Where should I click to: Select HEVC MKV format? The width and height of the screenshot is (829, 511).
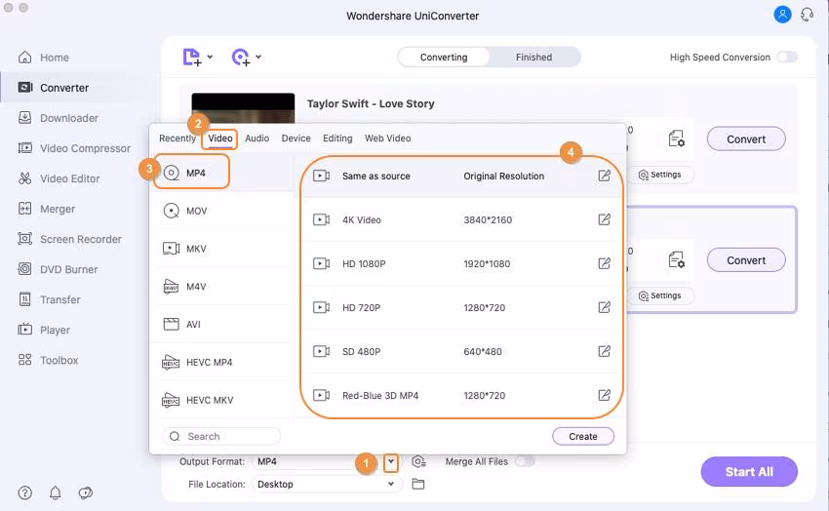coord(222,400)
